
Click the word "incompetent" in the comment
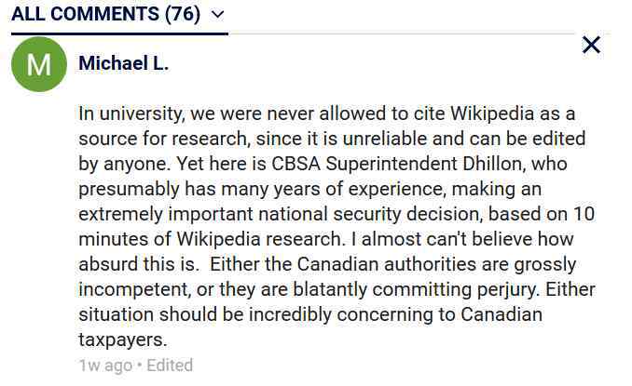tap(134, 289)
